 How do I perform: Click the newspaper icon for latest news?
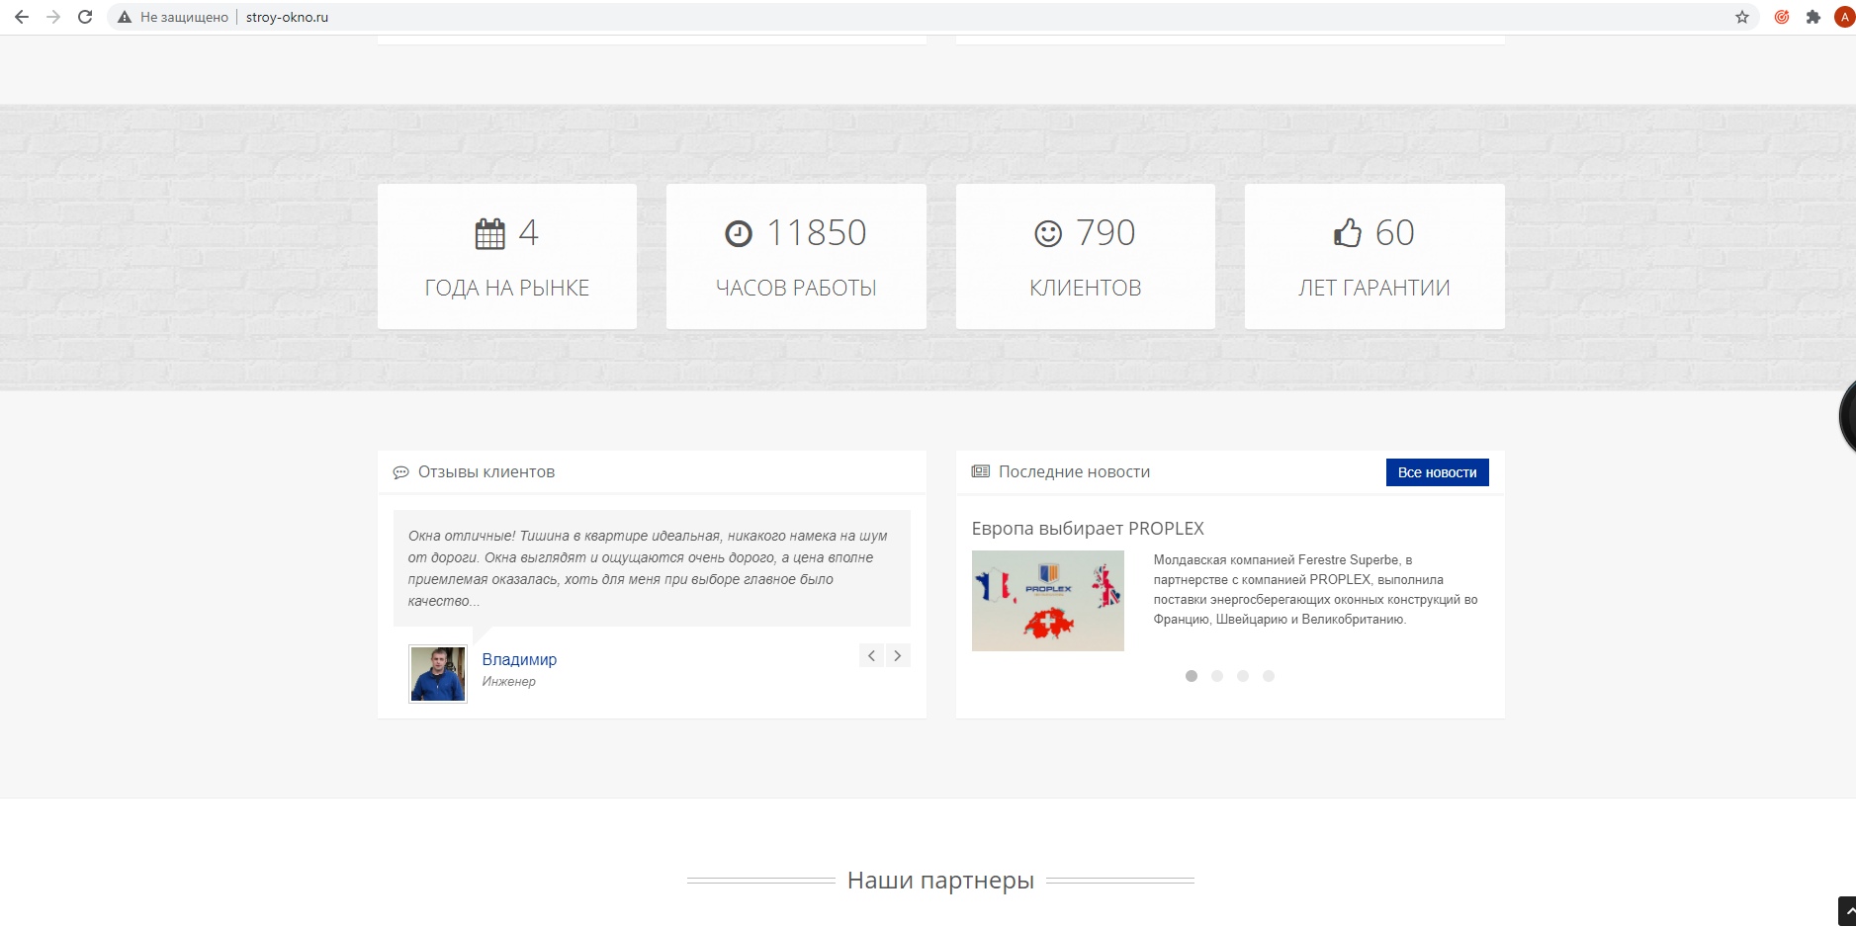point(980,471)
